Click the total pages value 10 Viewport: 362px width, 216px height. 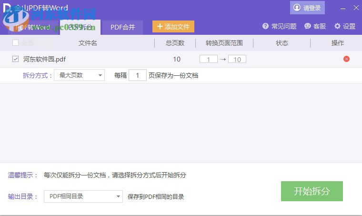pyautogui.click(x=177, y=59)
